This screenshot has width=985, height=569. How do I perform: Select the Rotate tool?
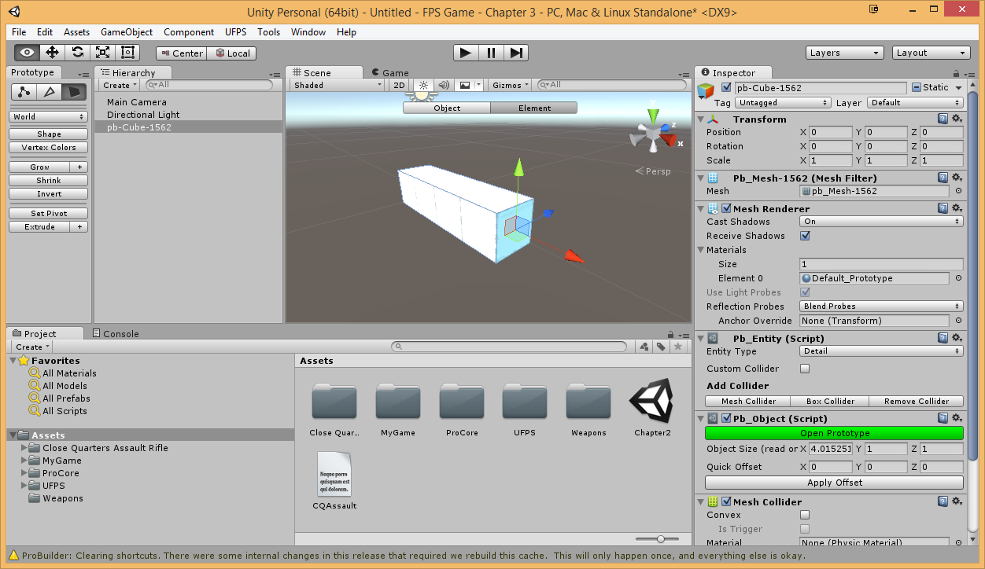tap(77, 53)
